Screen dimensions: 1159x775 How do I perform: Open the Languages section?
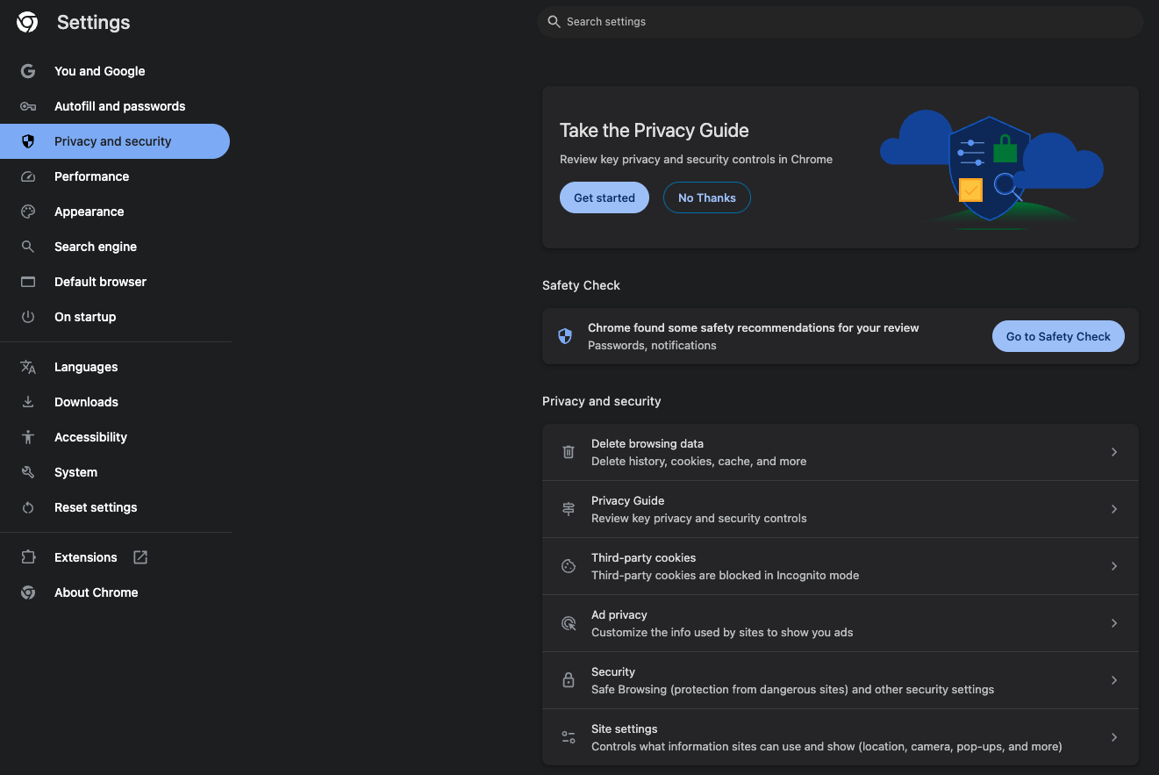click(115, 367)
